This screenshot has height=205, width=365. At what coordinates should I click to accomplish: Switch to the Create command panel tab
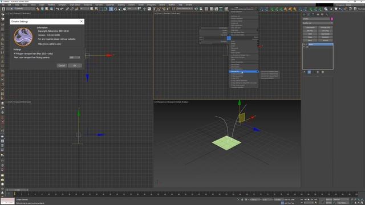click(x=305, y=14)
